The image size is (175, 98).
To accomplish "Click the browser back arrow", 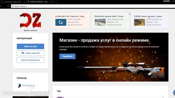I will click(x=1, y=6).
